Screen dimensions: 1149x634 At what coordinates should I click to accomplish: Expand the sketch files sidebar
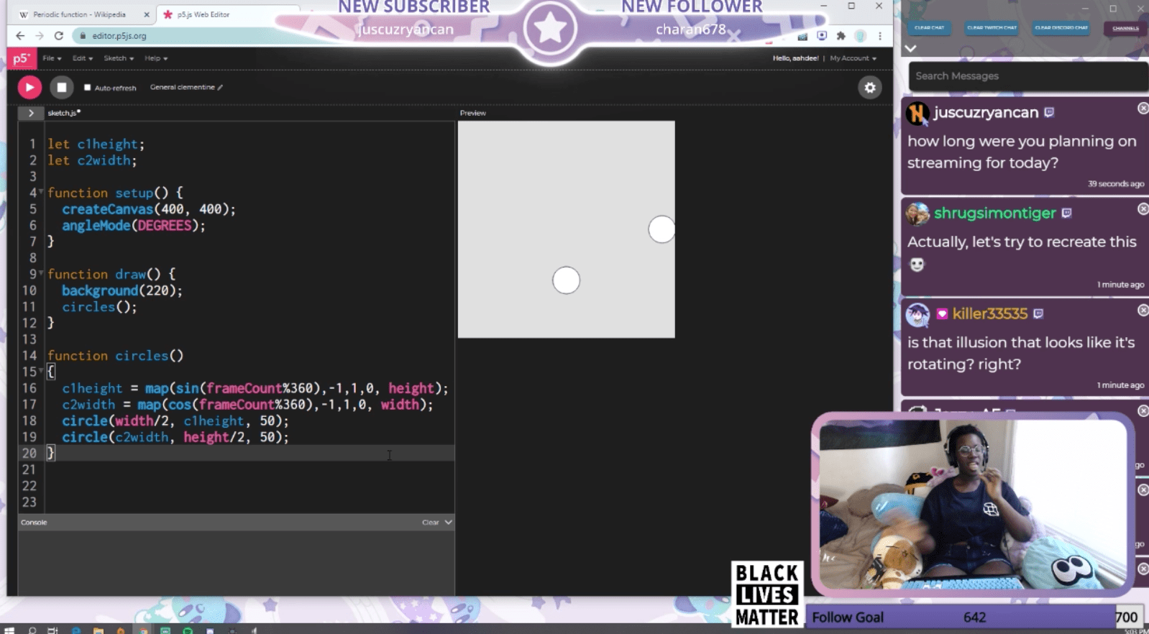[31, 113]
